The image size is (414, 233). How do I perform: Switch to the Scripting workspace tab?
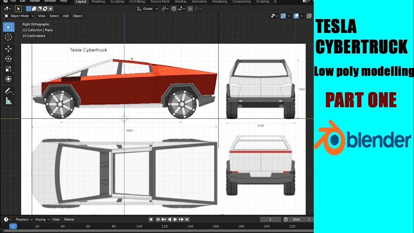pos(263,2)
